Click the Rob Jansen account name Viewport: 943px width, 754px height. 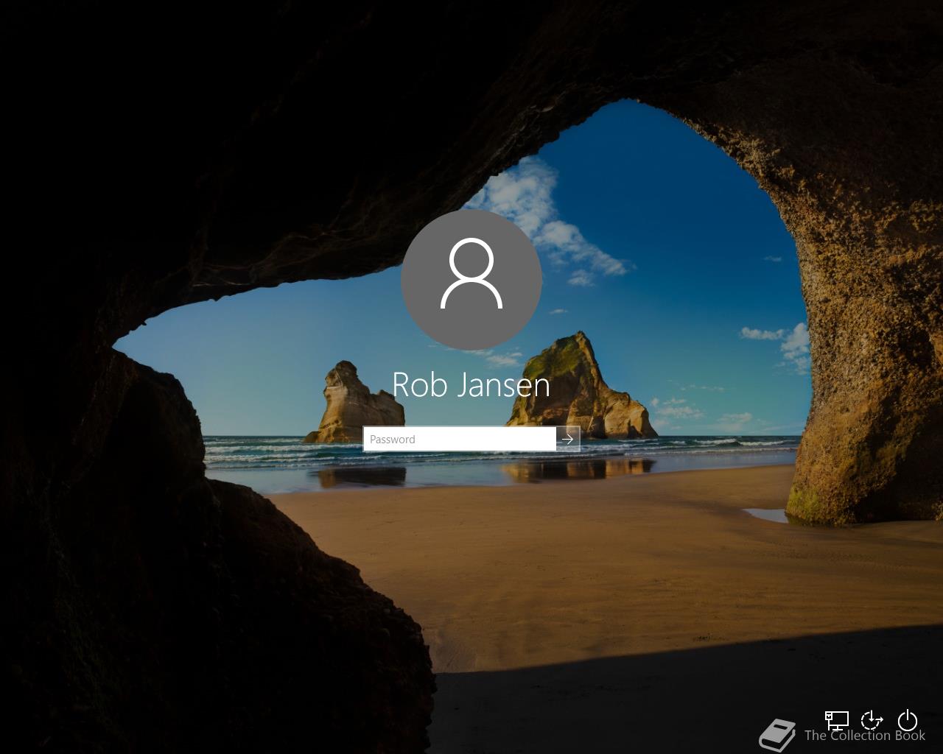tap(471, 384)
